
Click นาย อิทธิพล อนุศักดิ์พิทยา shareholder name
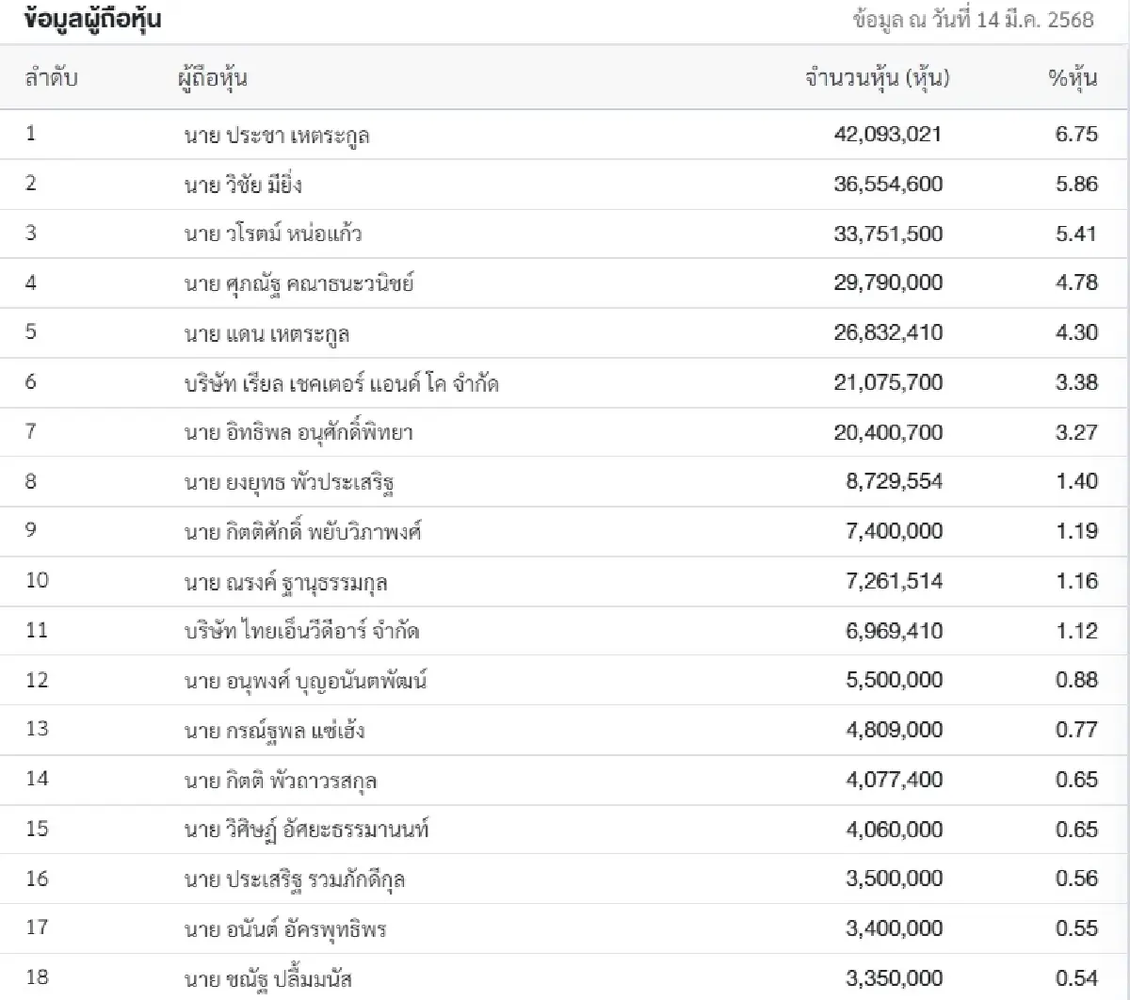coord(299,433)
